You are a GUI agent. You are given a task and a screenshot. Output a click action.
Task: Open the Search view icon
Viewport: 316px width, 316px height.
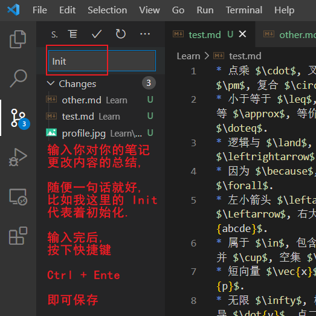18,78
